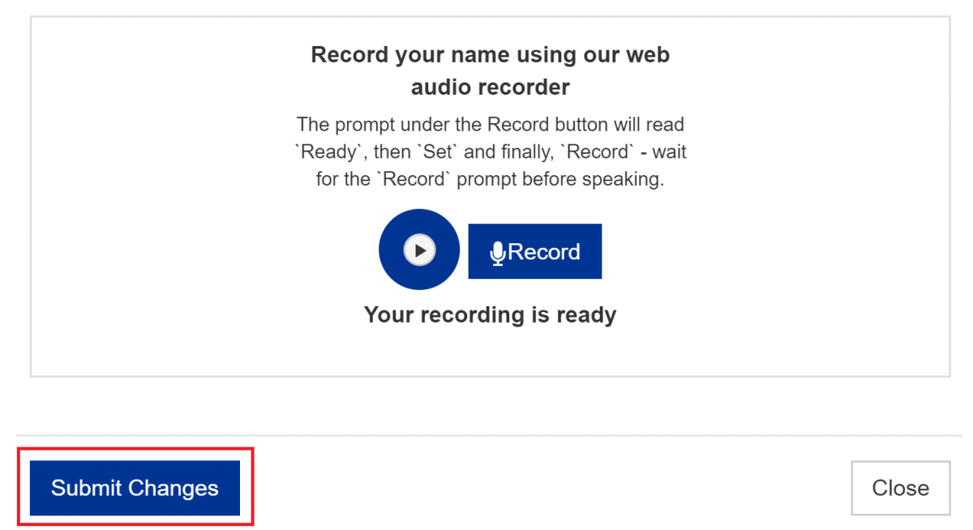Click the Ready, Set, Record instructions paragraph
This screenshot has width=973, height=530.
[x=491, y=152]
